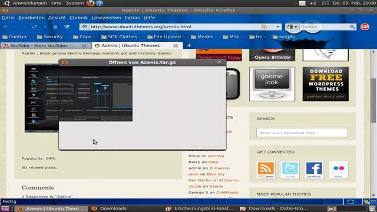The width and height of the screenshot is (377, 212).
Task: Click the Dan Martin author link
Action: coord(199,180)
